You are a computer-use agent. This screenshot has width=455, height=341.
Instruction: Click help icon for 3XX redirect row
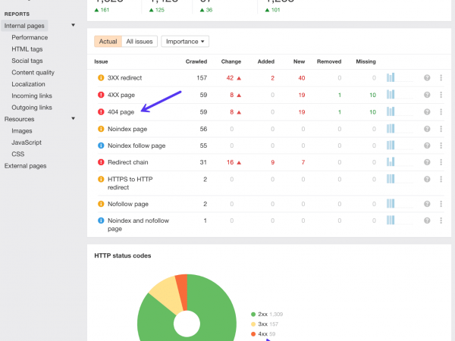(x=427, y=77)
